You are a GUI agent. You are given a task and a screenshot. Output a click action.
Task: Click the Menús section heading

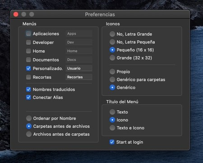pos(29,24)
